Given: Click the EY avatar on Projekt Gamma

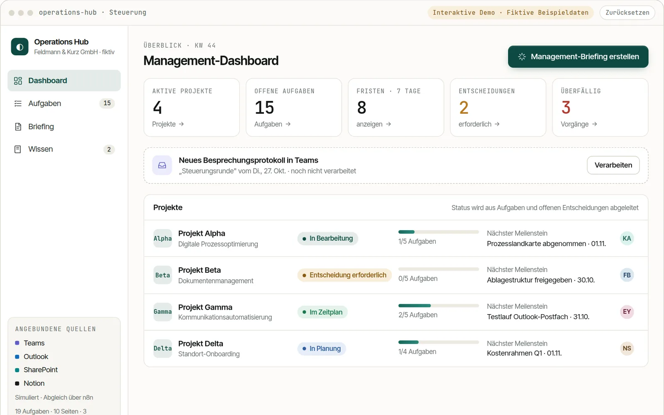Looking at the screenshot, I should pyautogui.click(x=627, y=312).
